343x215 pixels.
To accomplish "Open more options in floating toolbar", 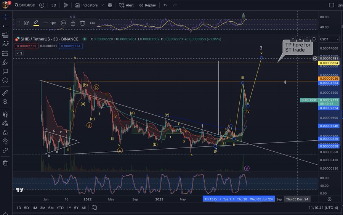I will tap(92, 23).
